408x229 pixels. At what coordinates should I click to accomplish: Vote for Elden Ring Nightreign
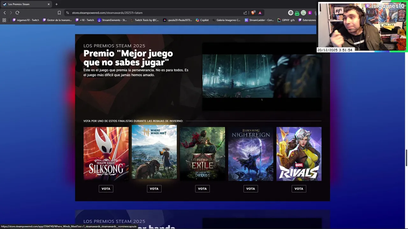click(251, 189)
